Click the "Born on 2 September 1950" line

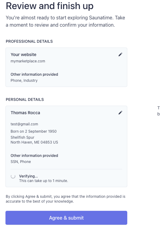tap(34, 131)
